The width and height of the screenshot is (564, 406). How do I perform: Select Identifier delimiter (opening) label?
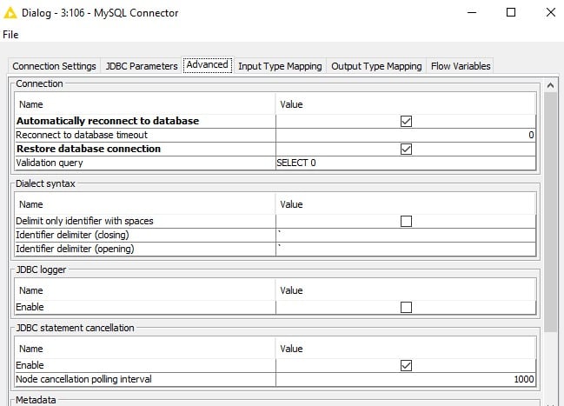pyautogui.click(x=75, y=249)
